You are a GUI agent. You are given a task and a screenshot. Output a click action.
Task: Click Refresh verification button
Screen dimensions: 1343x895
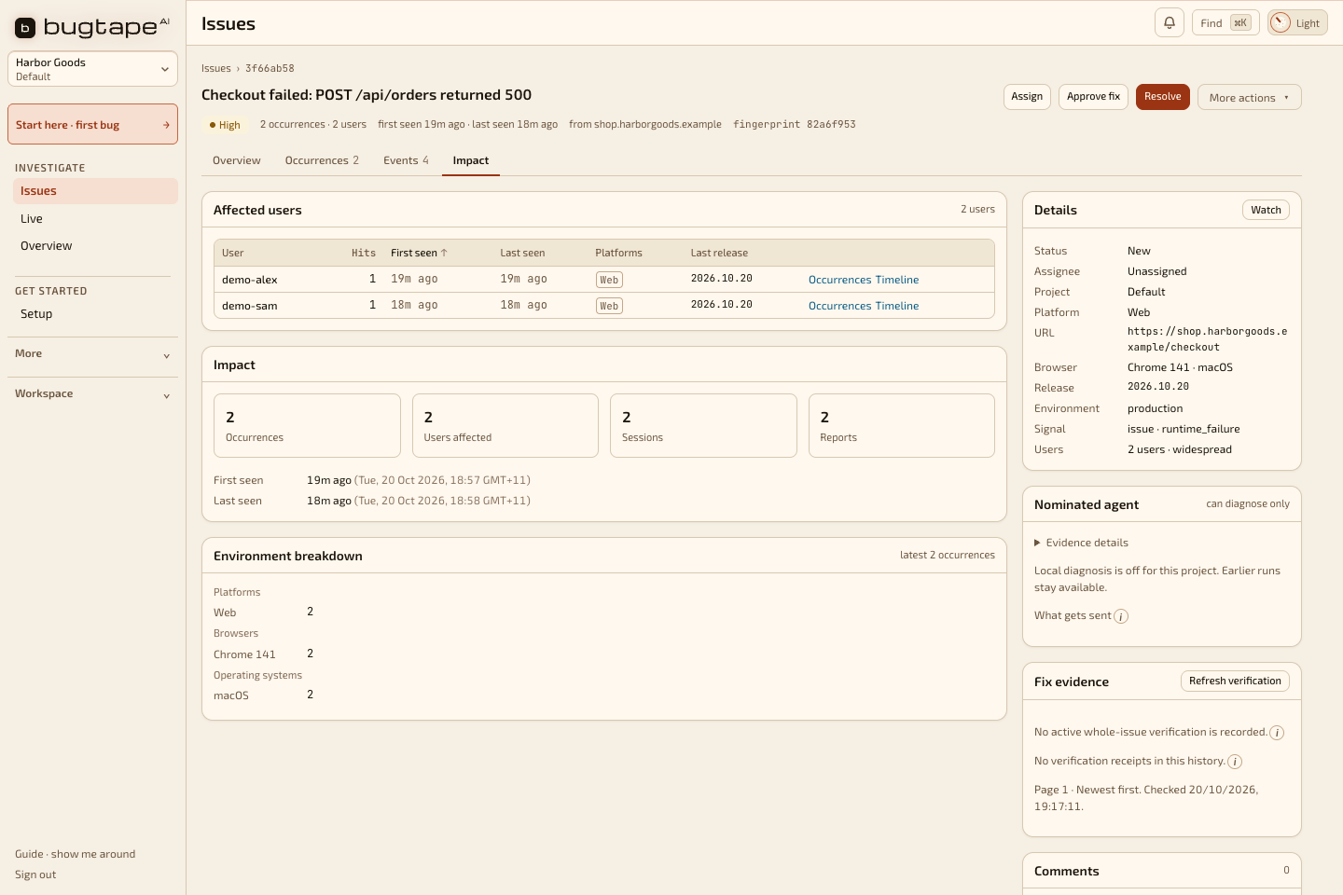[1235, 682]
